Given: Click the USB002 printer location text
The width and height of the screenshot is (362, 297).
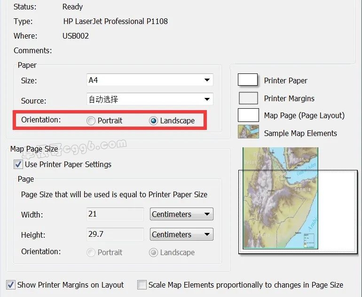Looking at the screenshot, I should pos(76,36).
